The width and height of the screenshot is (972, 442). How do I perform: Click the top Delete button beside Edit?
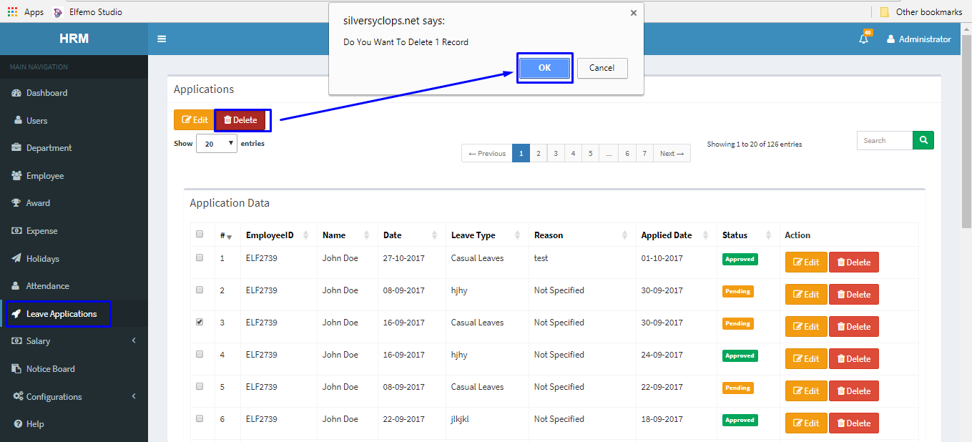tap(240, 120)
